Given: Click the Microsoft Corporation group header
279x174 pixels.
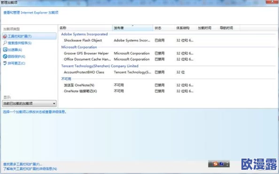Looking at the screenshot, I should (x=79, y=47).
